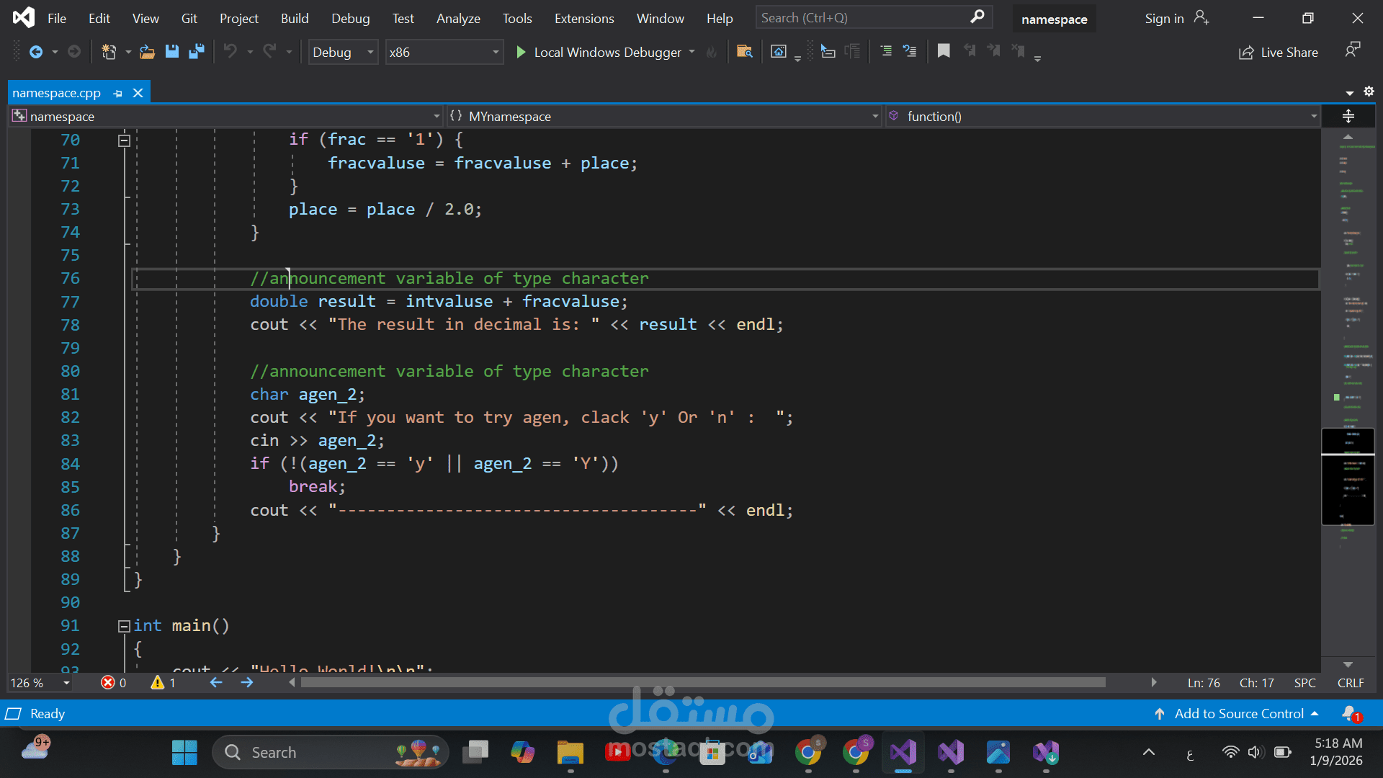Click the horizontal scrollbar of the editor
The image size is (1383, 778).
coord(702,682)
